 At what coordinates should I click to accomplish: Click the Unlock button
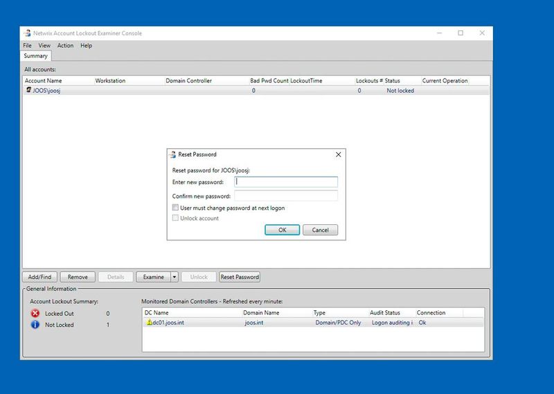pyautogui.click(x=199, y=277)
